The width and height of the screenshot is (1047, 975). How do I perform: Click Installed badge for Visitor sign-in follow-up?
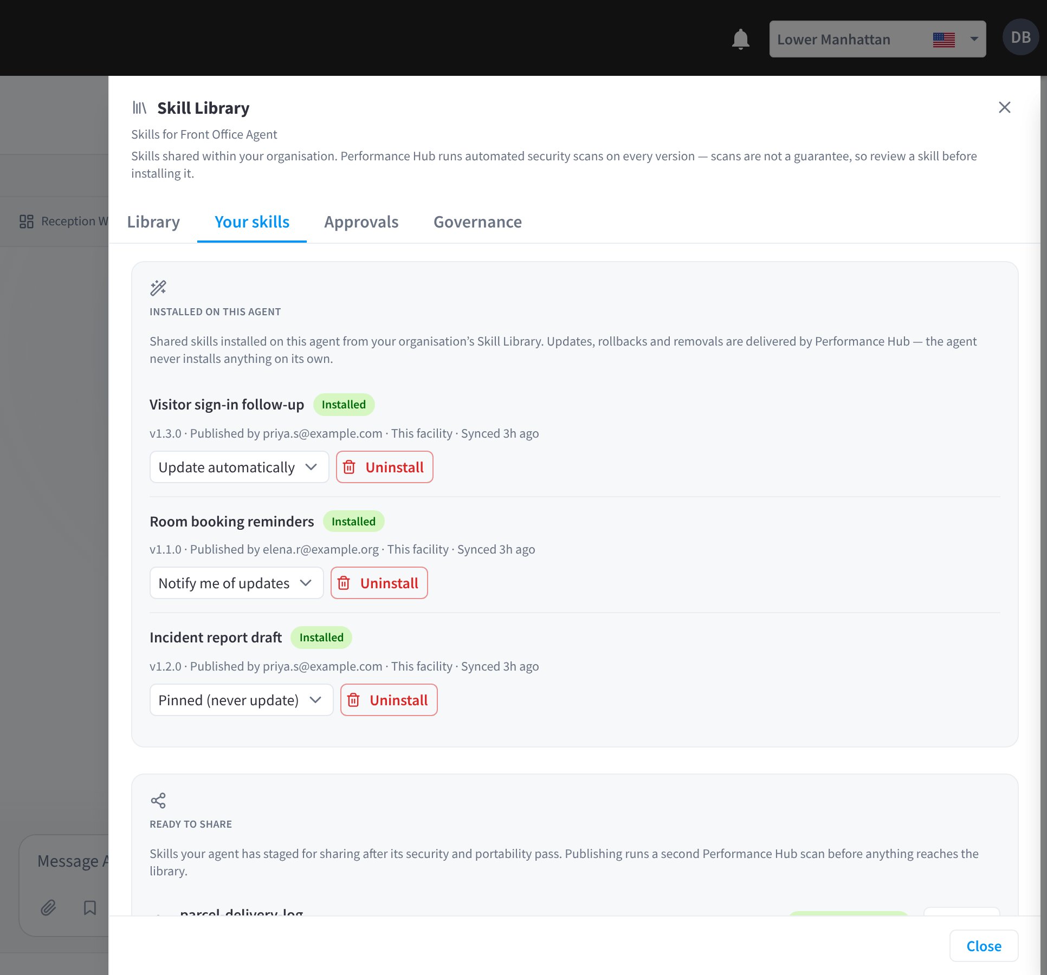344,405
